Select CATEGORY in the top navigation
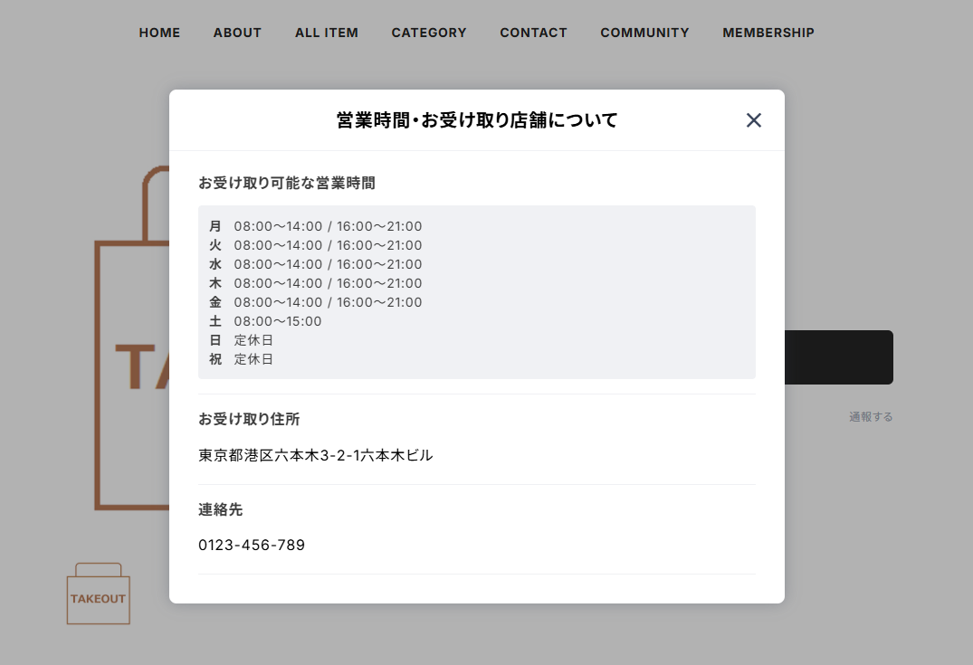 [429, 33]
